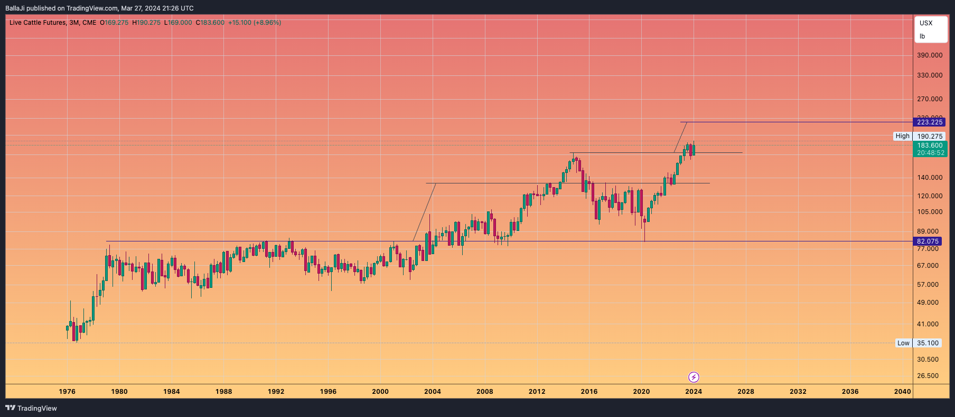Click the 190.275 high price label
955x417 pixels.
[x=930, y=136]
